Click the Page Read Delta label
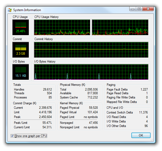 (x=118, y=93)
